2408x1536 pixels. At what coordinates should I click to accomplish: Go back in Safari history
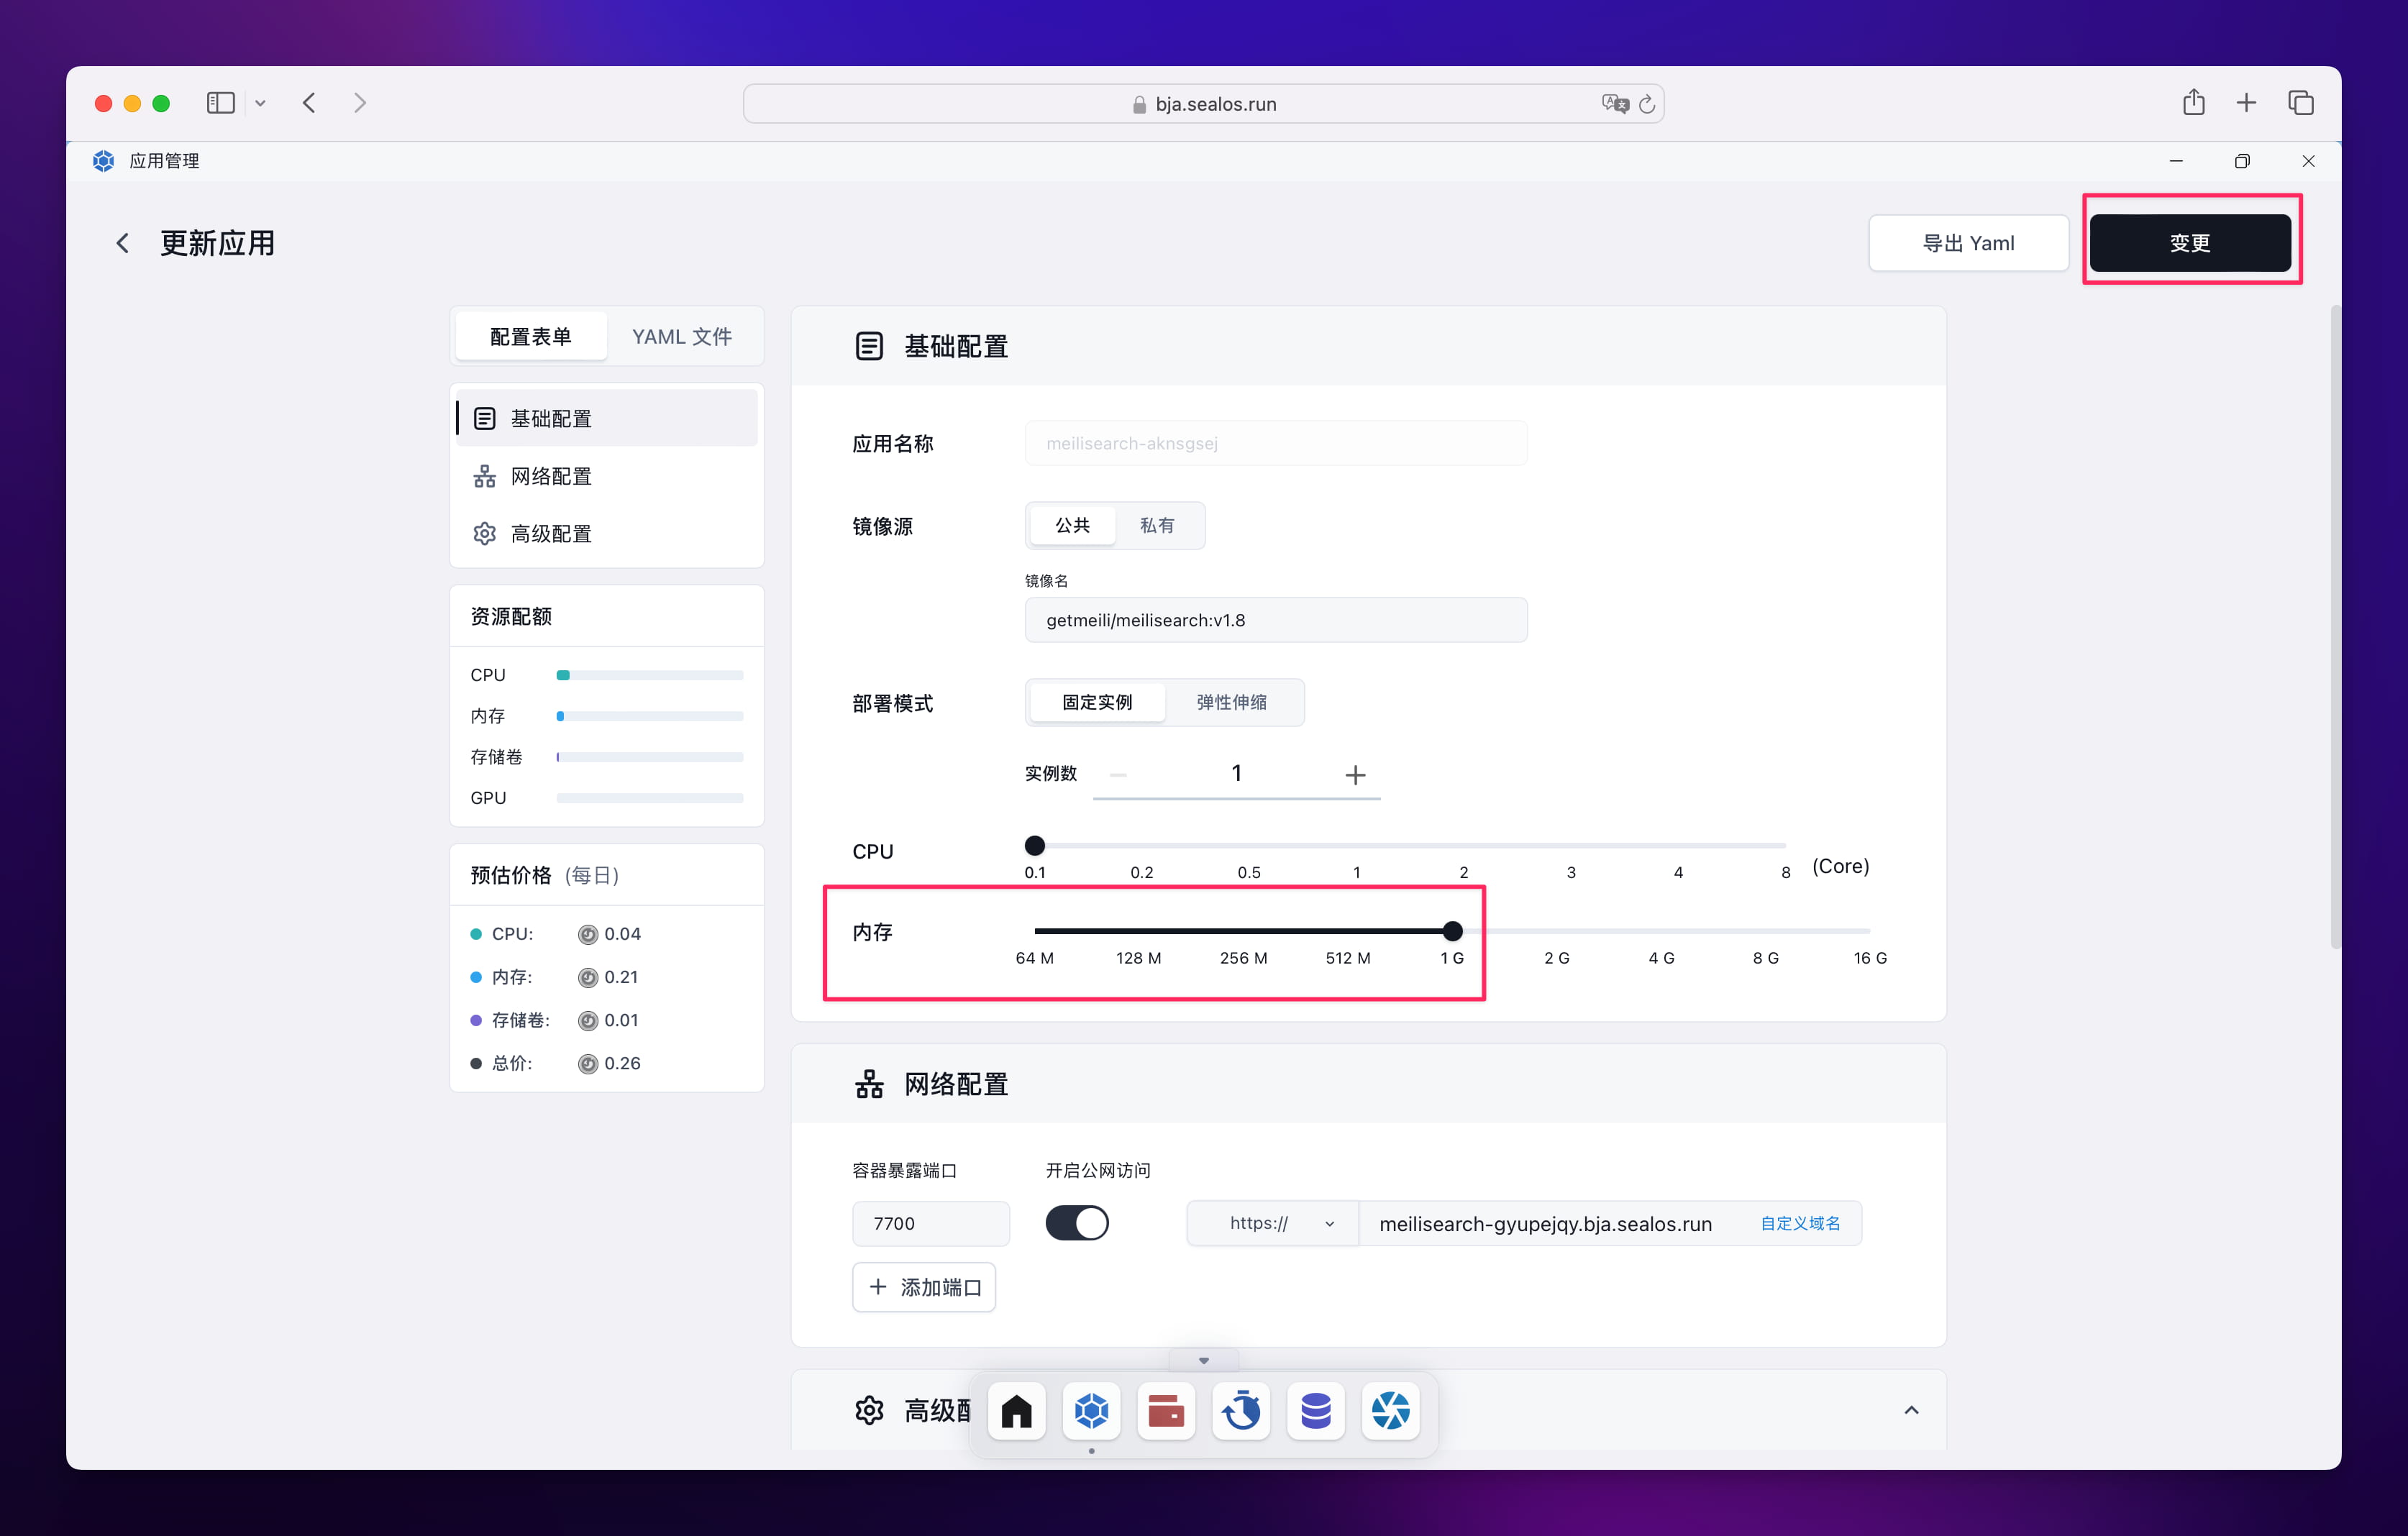click(x=309, y=103)
